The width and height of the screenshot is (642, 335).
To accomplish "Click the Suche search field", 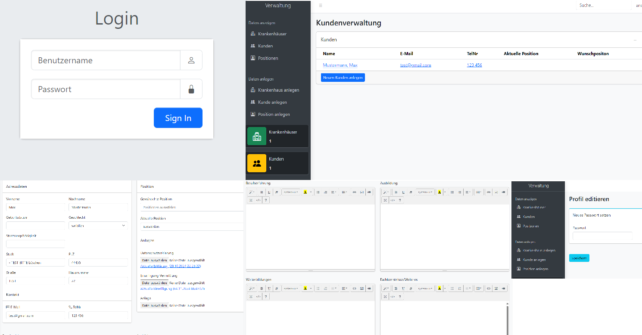I will pos(604,6).
